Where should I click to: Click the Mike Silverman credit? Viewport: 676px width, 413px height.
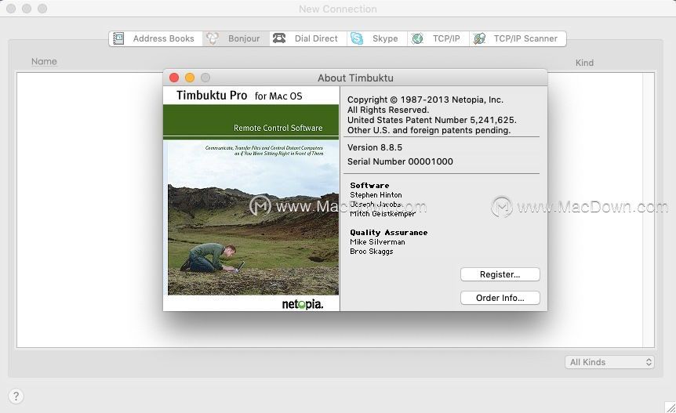[x=377, y=242]
